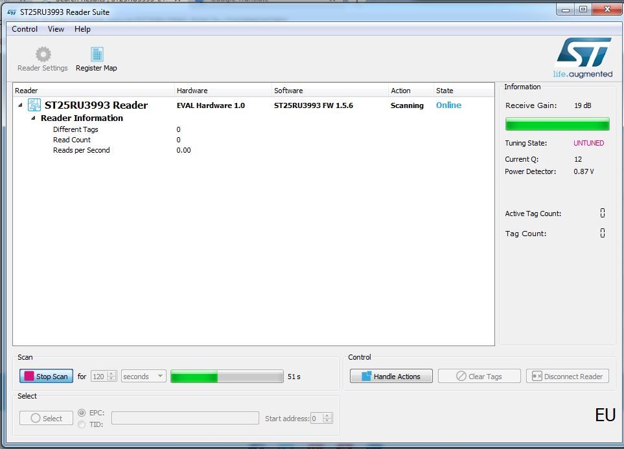Collapse the ST25RU3993 Reader tree node
Screen dimensions: 624x449
20,105
